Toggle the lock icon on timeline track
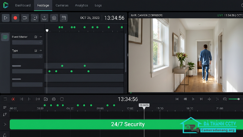The image size is (243, 137). (5, 135)
